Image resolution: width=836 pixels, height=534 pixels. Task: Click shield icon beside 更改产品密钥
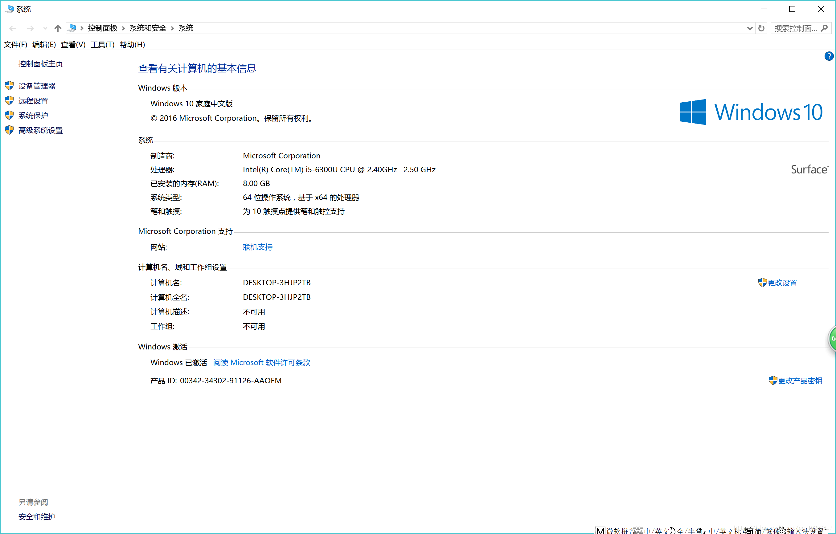[773, 380]
